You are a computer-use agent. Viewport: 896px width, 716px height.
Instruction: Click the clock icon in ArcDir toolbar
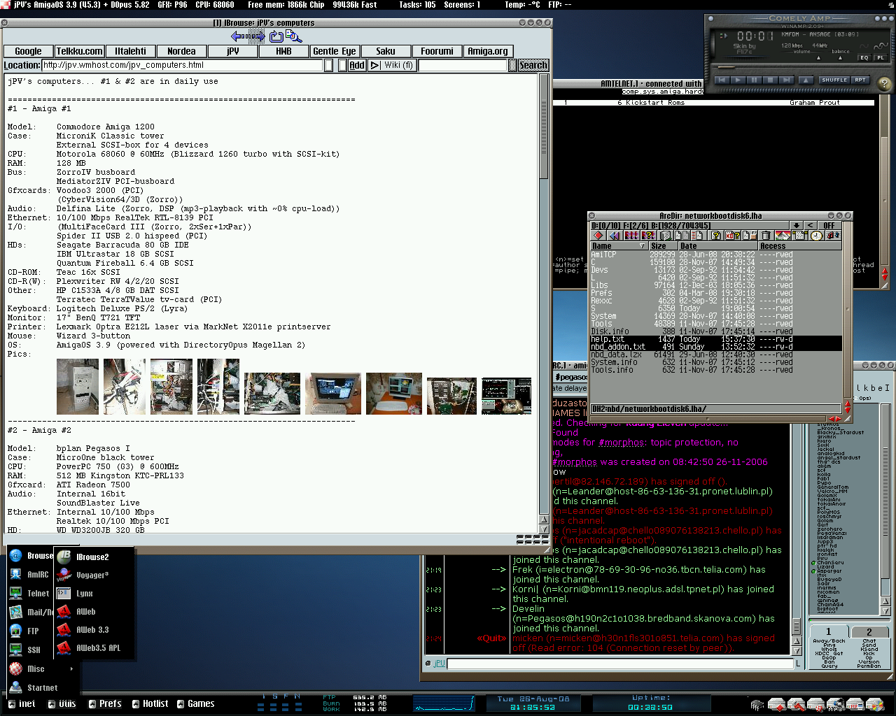[x=816, y=236]
